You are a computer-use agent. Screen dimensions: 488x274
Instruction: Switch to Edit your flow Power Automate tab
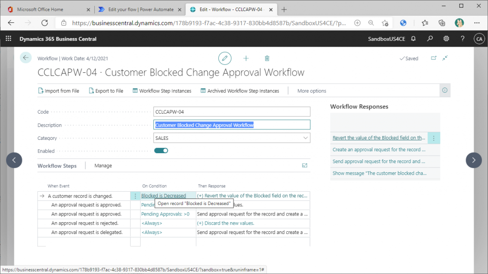click(x=141, y=10)
